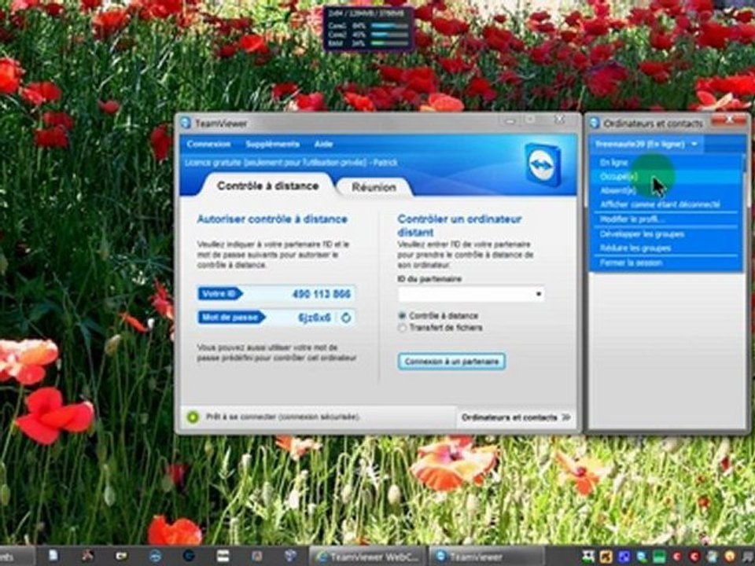Click Connexion à un partenaire button
The image size is (755, 566).
(451, 362)
